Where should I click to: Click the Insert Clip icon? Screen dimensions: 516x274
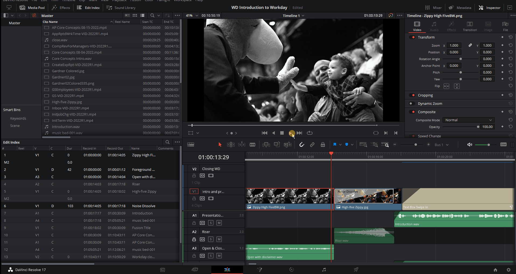266,145
